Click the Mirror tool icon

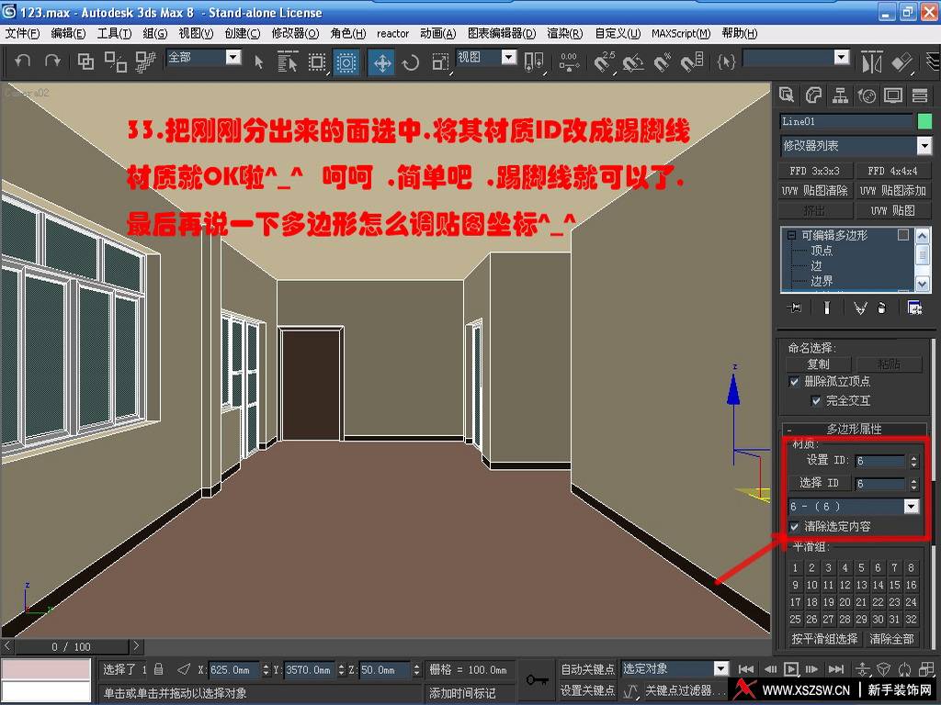[x=871, y=62]
